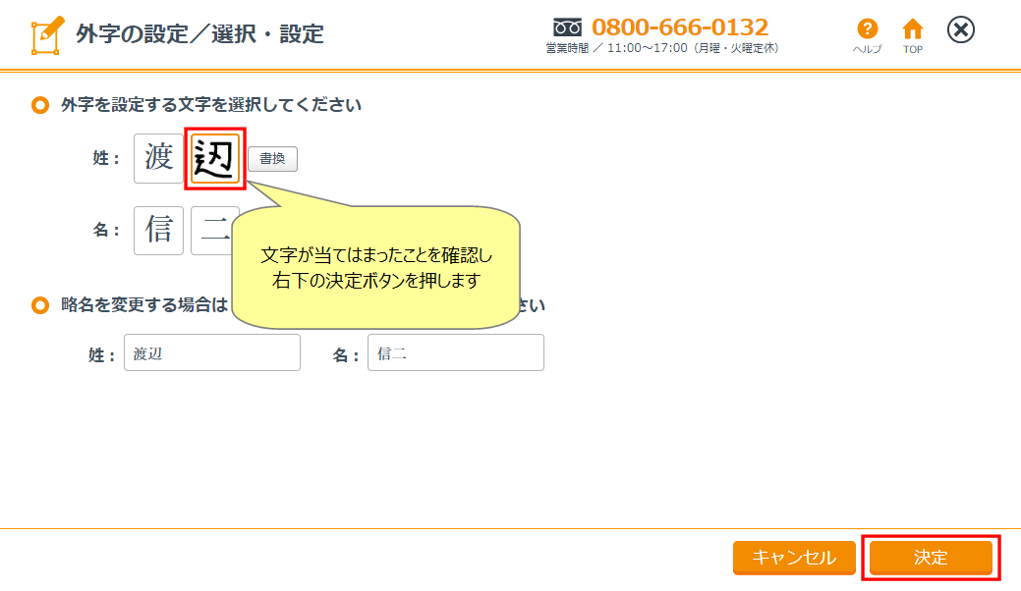
Task: Click the orange bullet beside 外字を設定する文字
Action: pos(40,105)
